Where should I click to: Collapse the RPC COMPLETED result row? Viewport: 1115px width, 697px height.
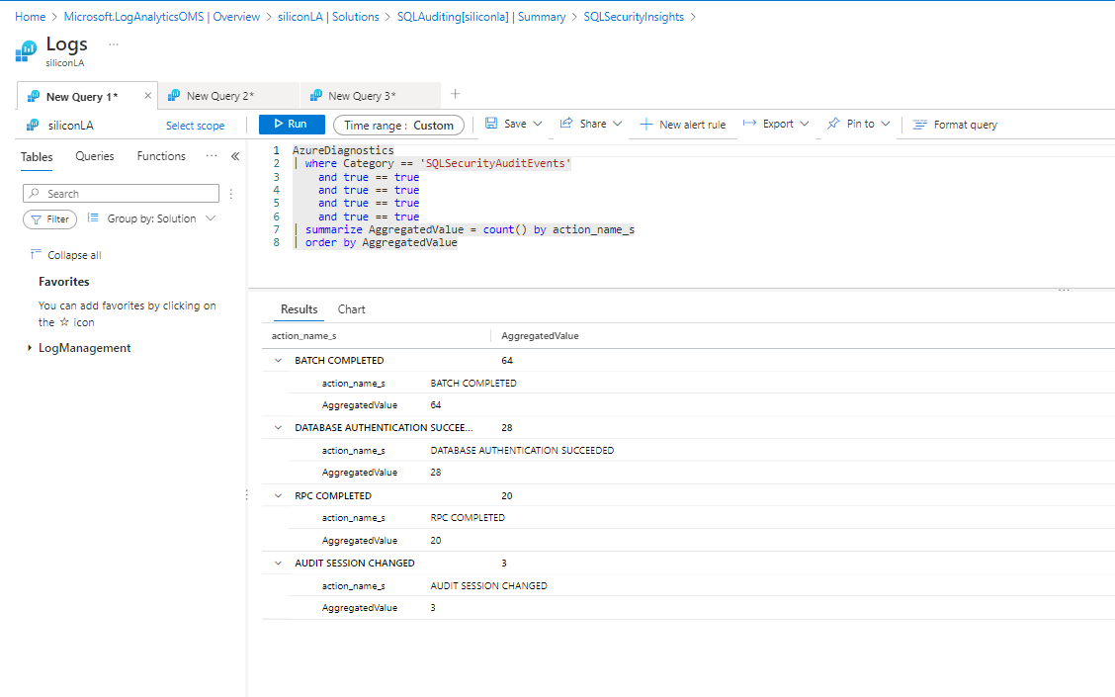point(278,495)
